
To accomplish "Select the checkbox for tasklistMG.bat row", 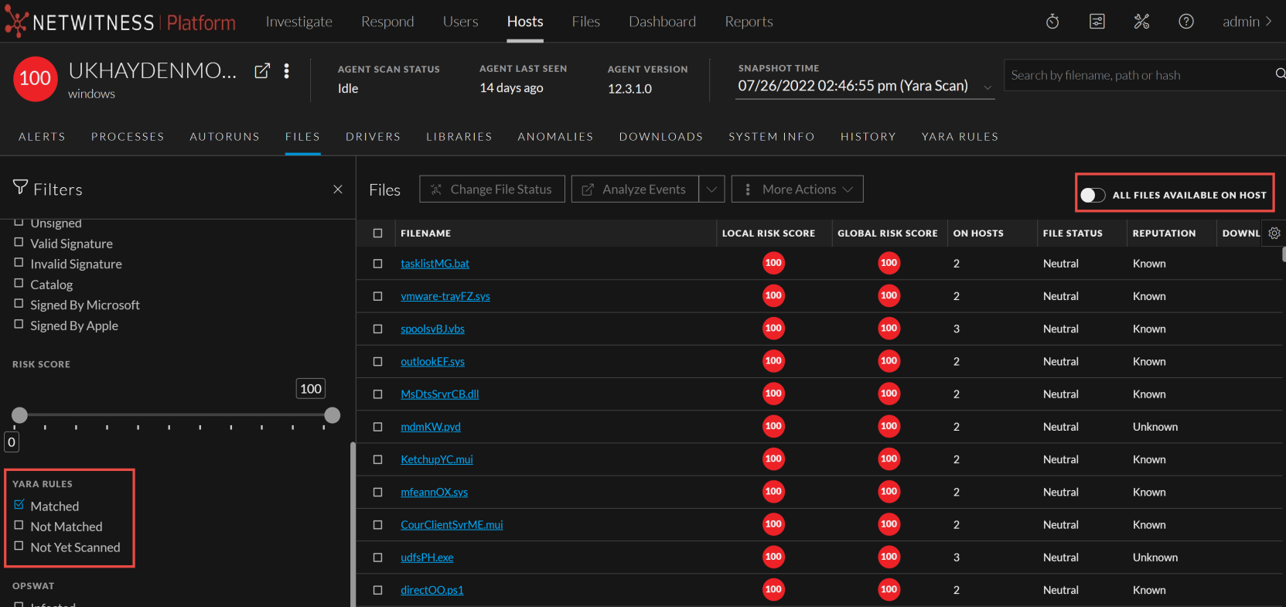I will (378, 264).
